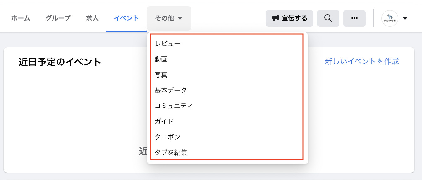Select the イベント tab
The width and height of the screenshot is (422, 180).
(126, 18)
